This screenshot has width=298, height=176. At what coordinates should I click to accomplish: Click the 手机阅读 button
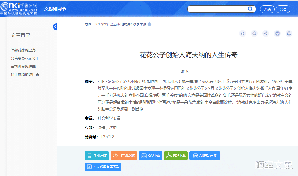pyautogui.click(x=97, y=155)
